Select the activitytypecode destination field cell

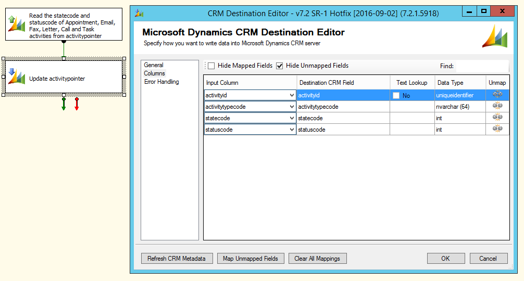343,107
